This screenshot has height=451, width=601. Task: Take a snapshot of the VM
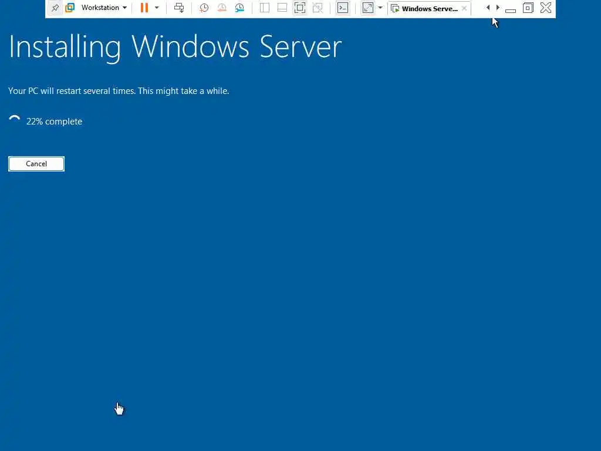click(204, 8)
